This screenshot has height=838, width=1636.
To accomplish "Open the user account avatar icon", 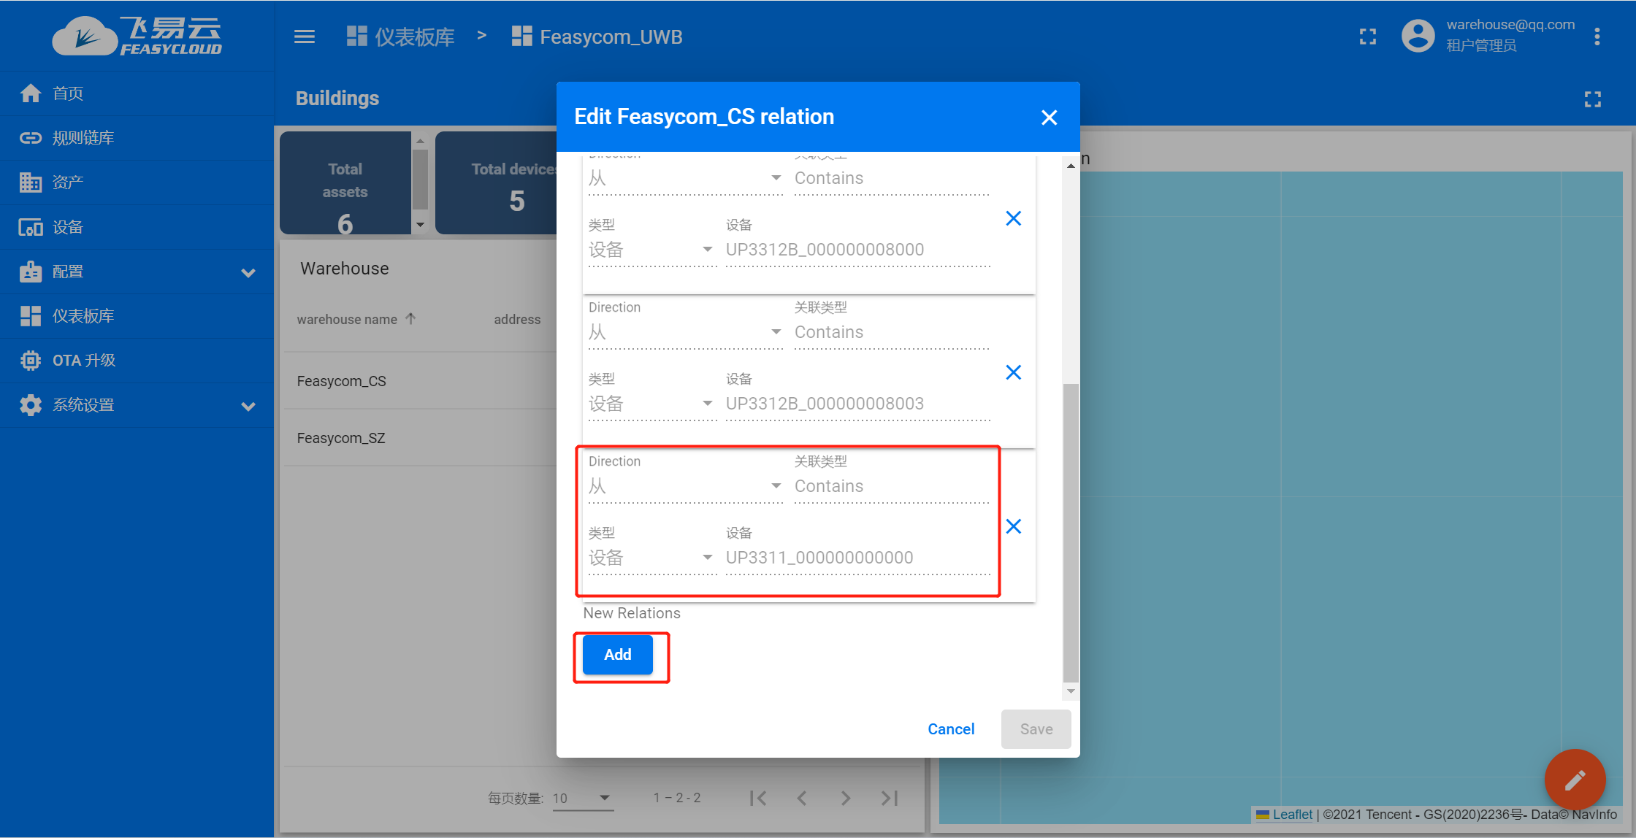I will (1418, 36).
